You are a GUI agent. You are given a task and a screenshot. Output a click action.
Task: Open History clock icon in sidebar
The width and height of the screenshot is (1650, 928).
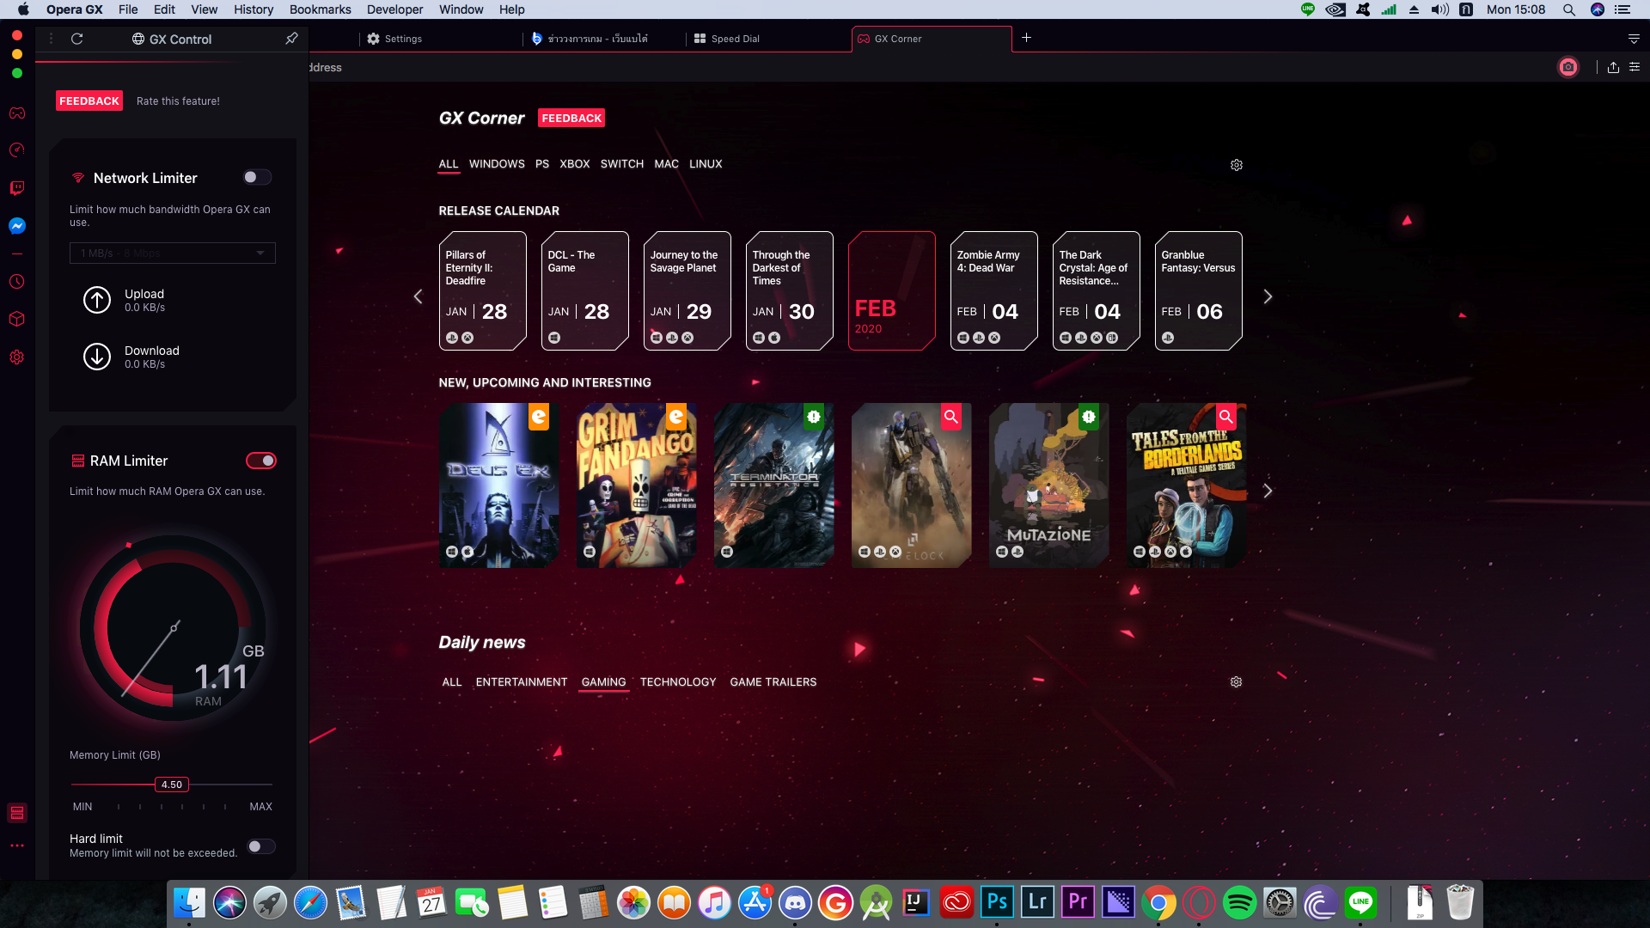point(17,282)
